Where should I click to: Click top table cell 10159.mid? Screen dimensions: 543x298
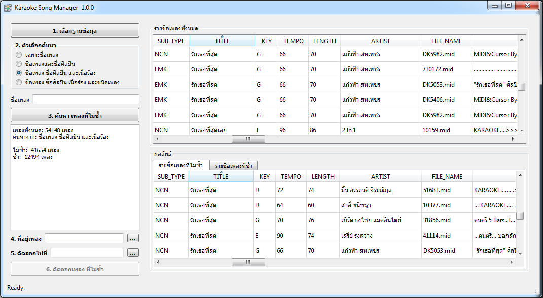446,130
